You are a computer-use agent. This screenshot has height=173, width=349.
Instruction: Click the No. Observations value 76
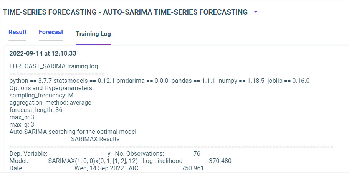tap(197, 153)
